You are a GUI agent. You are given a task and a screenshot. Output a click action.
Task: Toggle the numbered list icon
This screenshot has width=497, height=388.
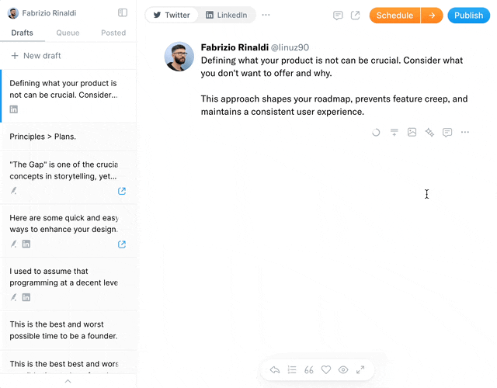pyautogui.click(x=292, y=370)
